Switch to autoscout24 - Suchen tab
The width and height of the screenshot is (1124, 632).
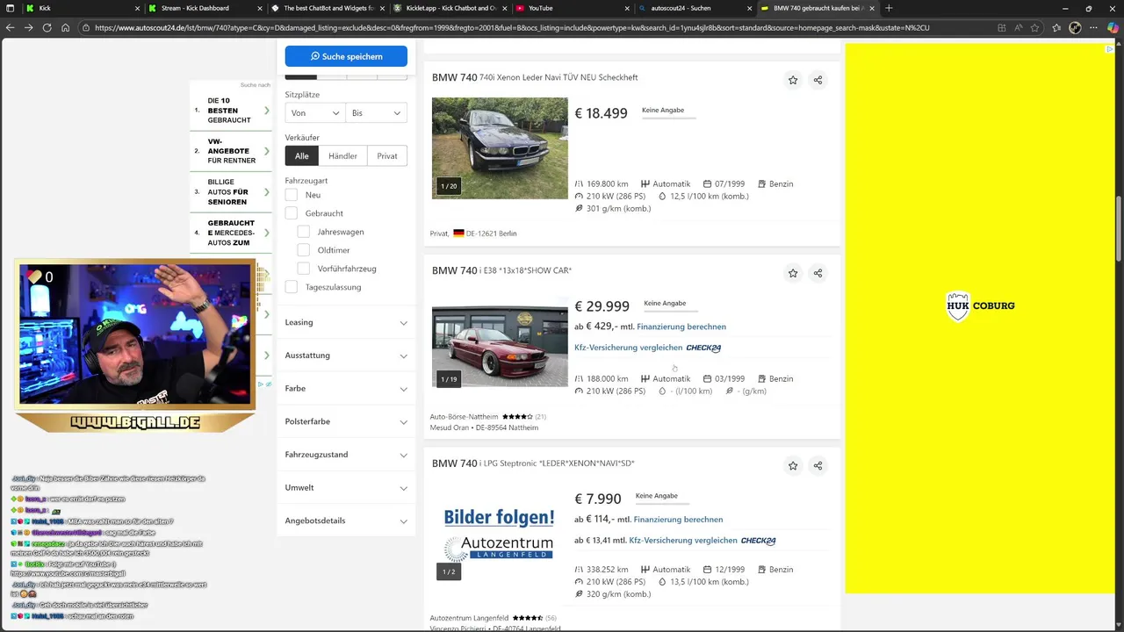pos(694,8)
